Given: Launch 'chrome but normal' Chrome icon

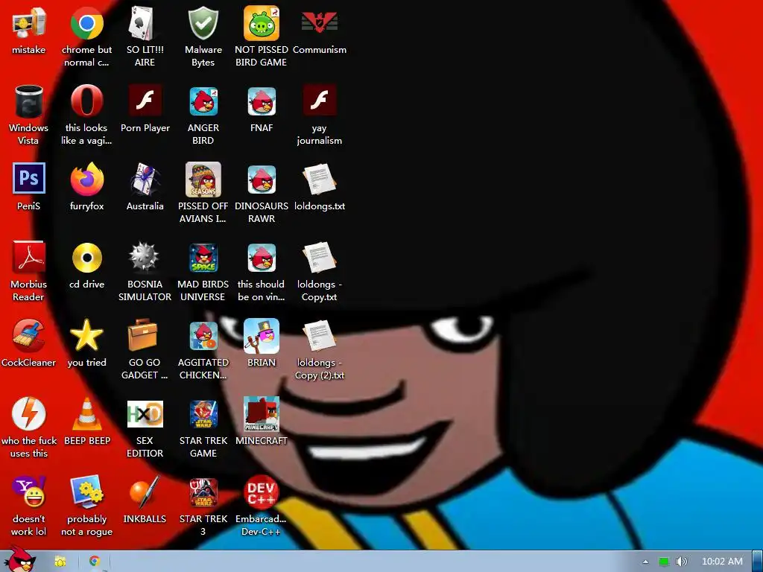Looking at the screenshot, I should click(86, 23).
